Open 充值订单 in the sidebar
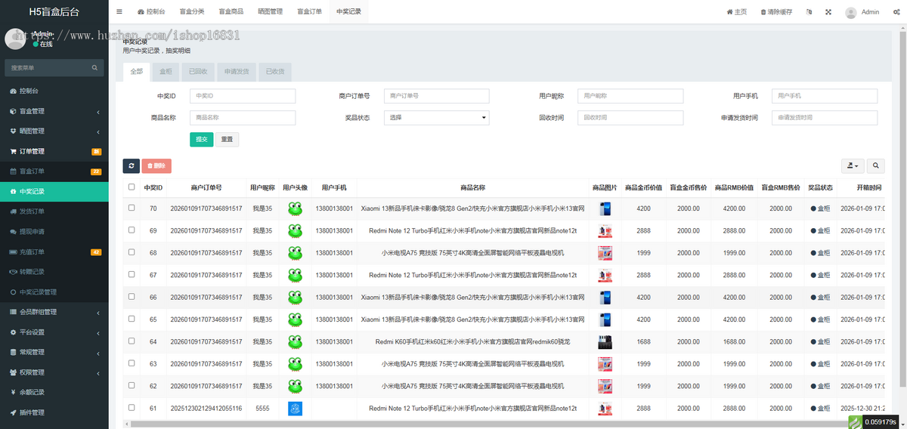 [x=54, y=252]
